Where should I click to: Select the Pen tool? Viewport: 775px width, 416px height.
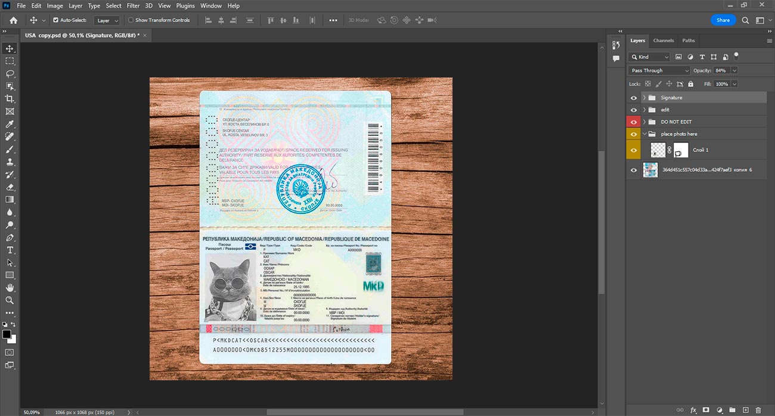tap(10, 238)
